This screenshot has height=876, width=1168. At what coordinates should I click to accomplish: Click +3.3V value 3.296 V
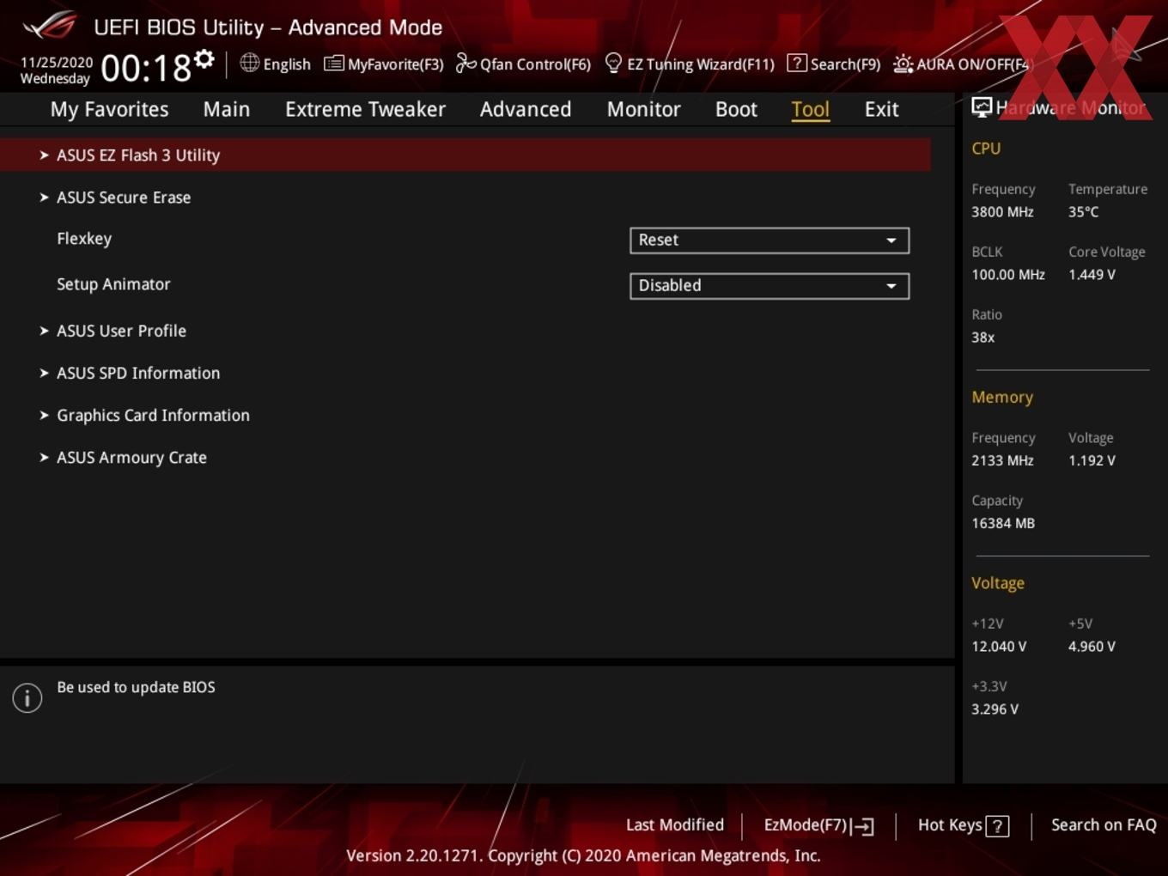[x=995, y=709]
